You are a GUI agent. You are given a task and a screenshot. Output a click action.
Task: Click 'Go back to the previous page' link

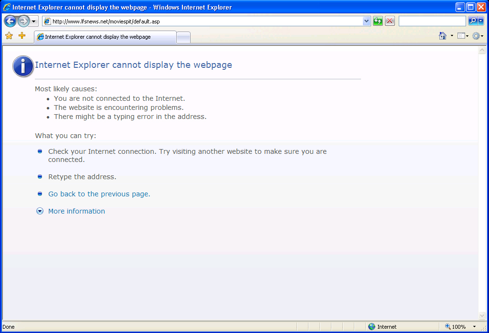(99, 194)
